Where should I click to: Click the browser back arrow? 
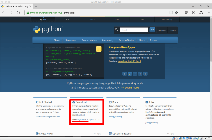[4, 13]
